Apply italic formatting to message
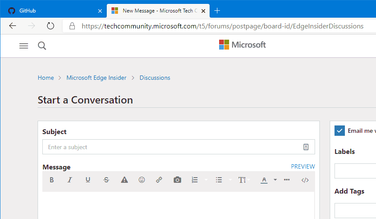The height and width of the screenshot is (219, 376). 70,180
